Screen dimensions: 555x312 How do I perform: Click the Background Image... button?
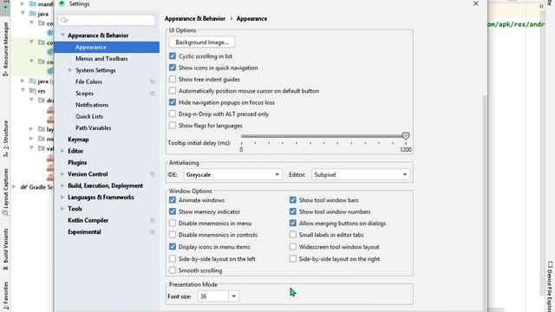202,42
